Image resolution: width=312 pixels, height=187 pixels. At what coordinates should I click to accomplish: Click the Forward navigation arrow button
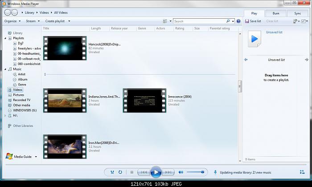click(x=14, y=12)
